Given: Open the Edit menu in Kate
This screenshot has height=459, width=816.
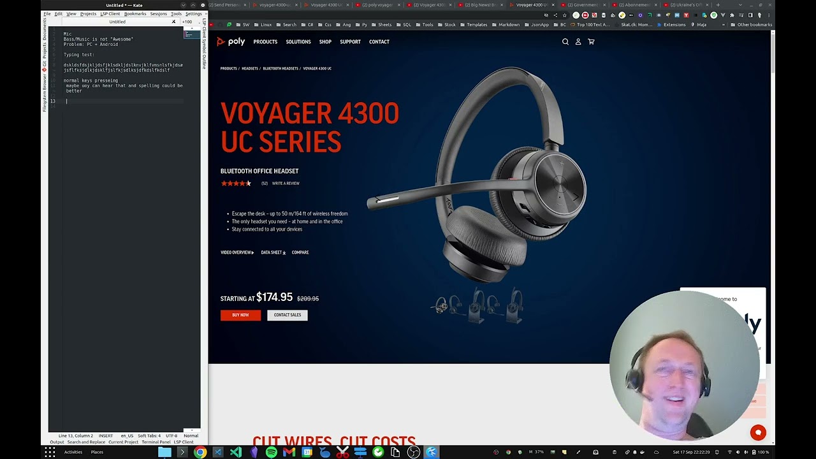Looking at the screenshot, I should coord(58,13).
